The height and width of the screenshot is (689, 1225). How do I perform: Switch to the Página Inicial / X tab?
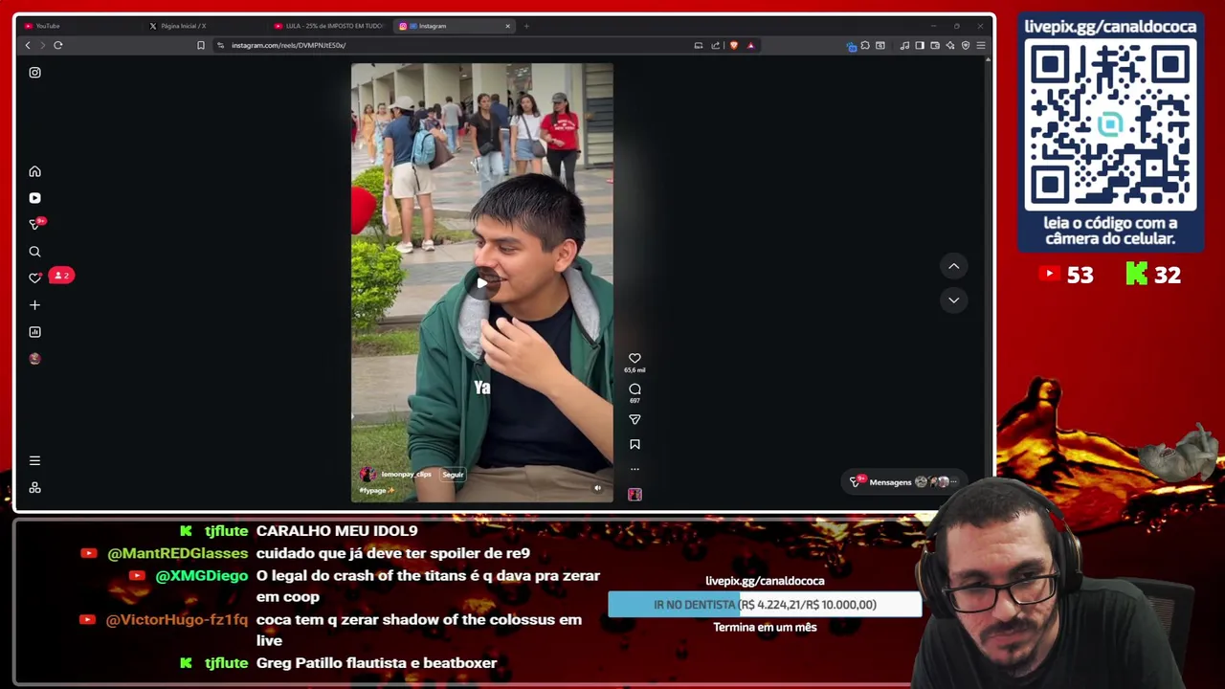pyautogui.click(x=206, y=26)
